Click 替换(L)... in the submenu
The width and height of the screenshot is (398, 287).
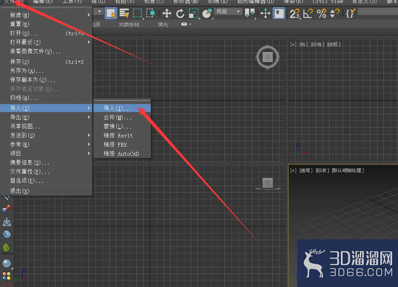pyautogui.click(x=122, y=126)
